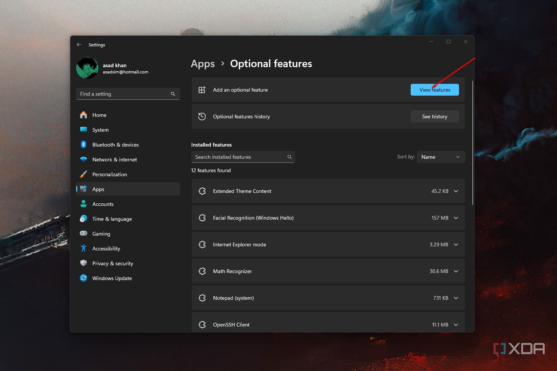The image size is (557, 371).
Task: Click the Accessibility figure icon
Action: point(84,249)
